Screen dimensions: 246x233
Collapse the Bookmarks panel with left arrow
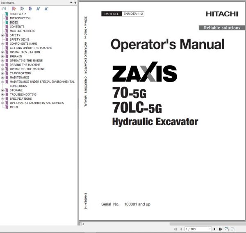pyautogui.click(x=75, y=2)
